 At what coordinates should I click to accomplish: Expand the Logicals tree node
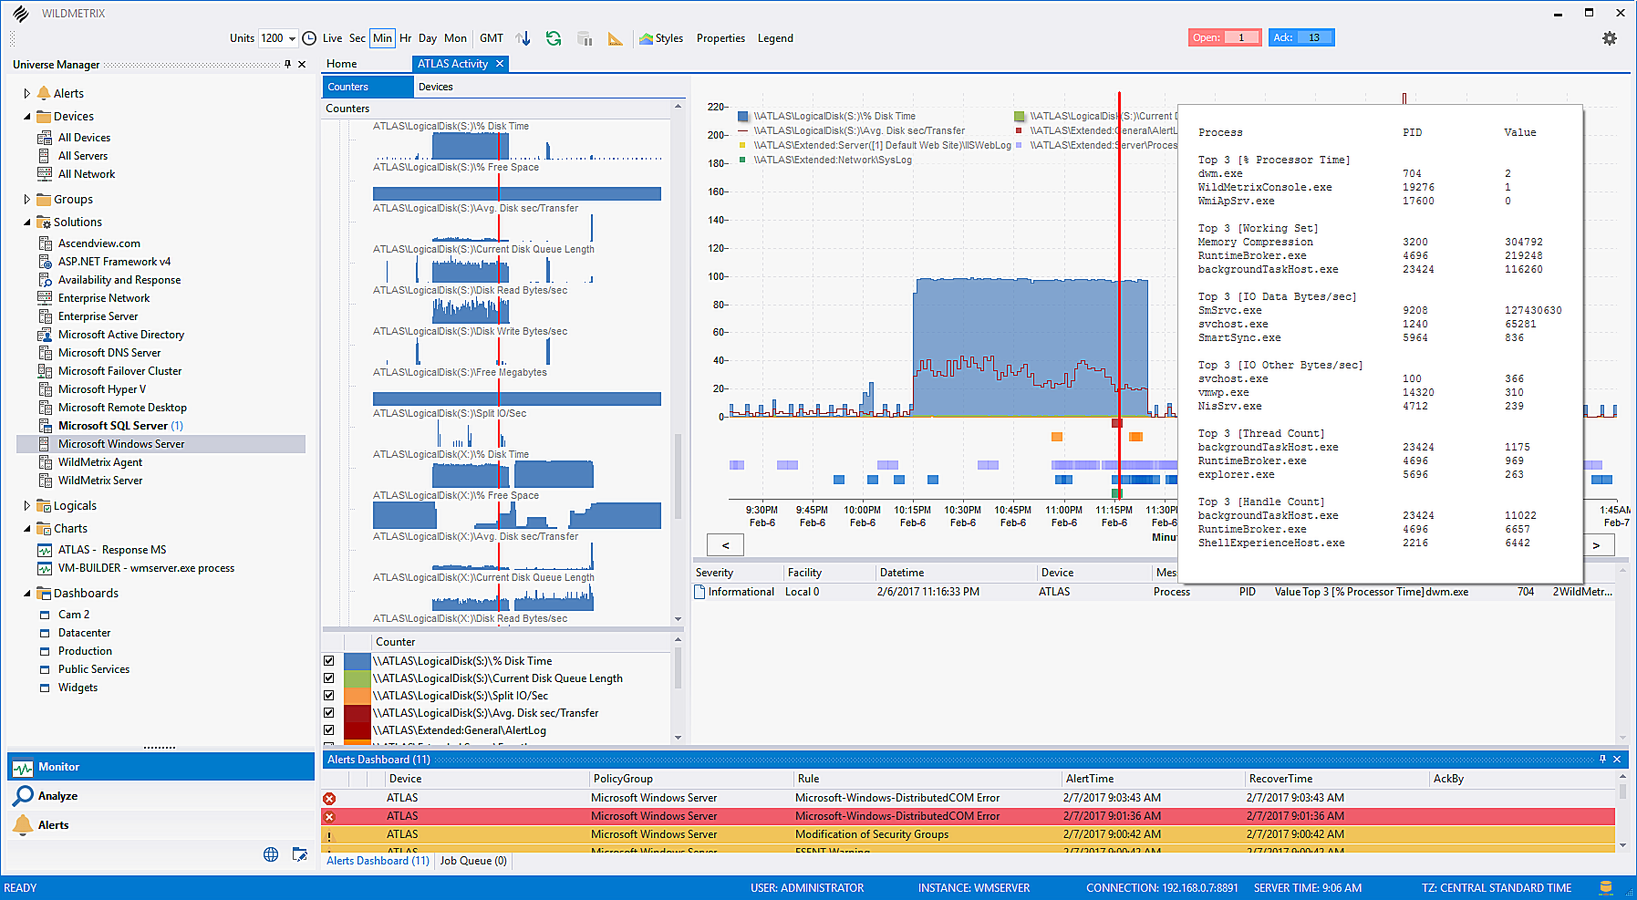tap(26, 505)
